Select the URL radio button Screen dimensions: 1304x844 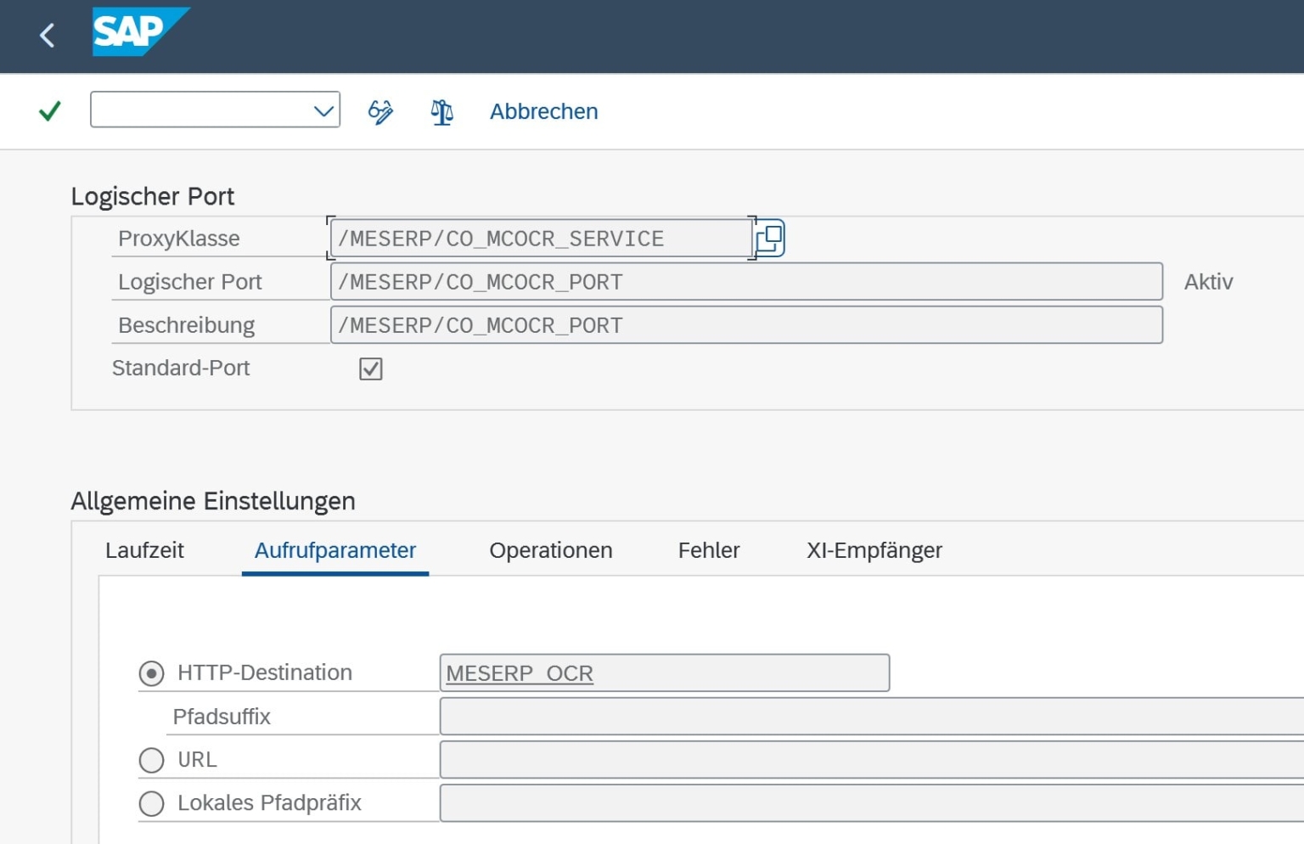[151, 759]
